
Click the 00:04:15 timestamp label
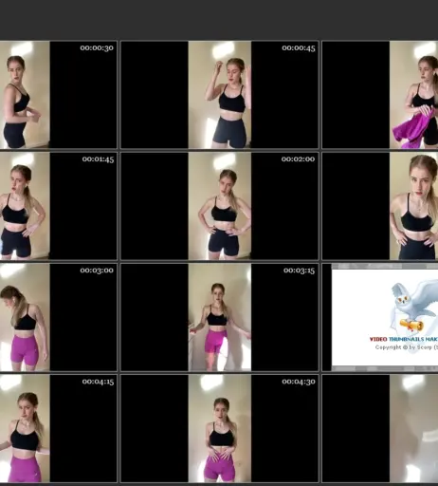tap(98, 382)
